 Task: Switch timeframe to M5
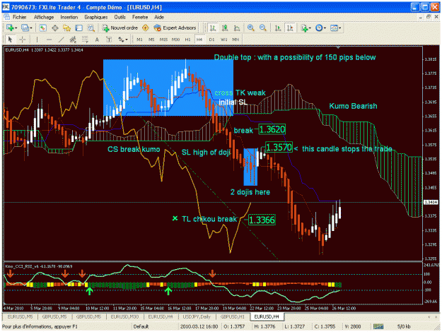[151, 40]
